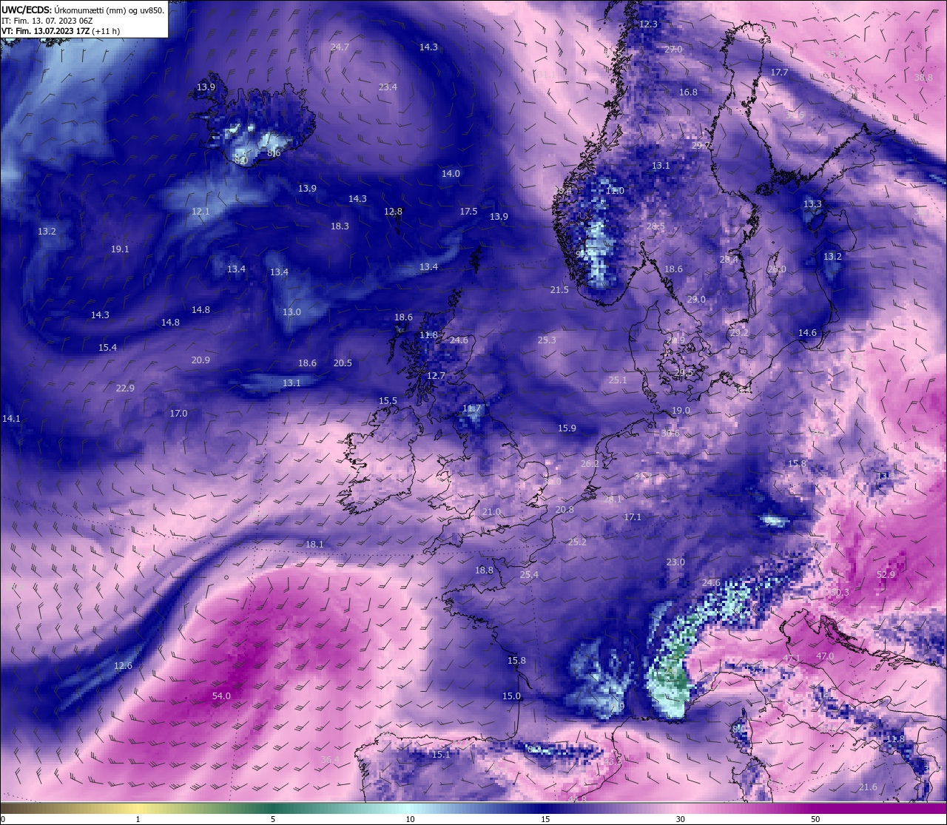
Task: Click the 54.0 value southwest of France
Action: [x=221, y=696]
